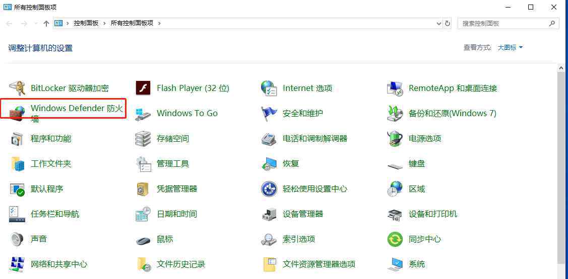Click the 网络和共享中心 icon
568x279 pixels.
pyautogui.click(x=17, y=264)
